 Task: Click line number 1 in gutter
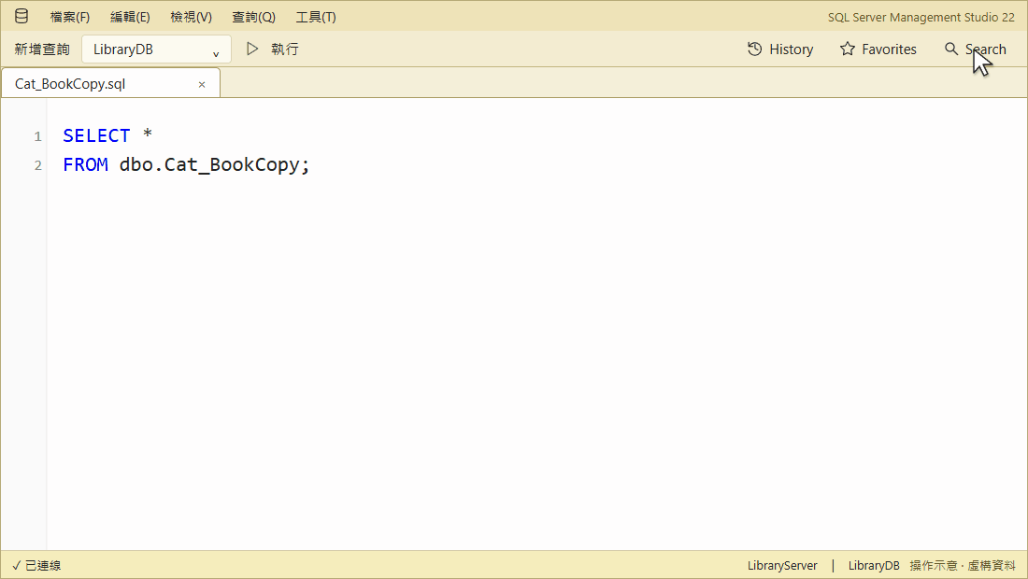click(38, 136)
